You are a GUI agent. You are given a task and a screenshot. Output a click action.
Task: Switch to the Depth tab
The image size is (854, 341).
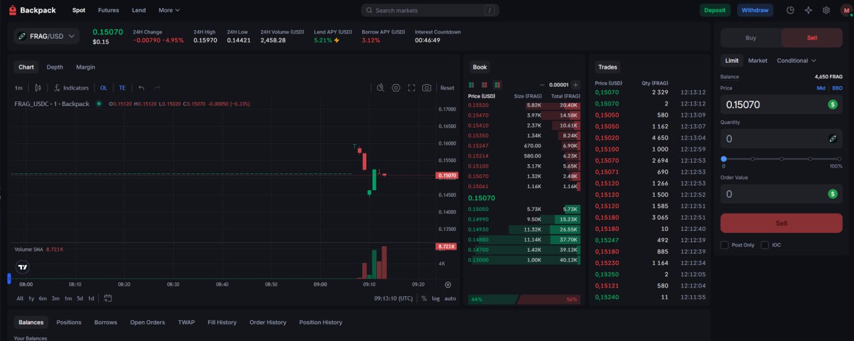tap(55, 67)
